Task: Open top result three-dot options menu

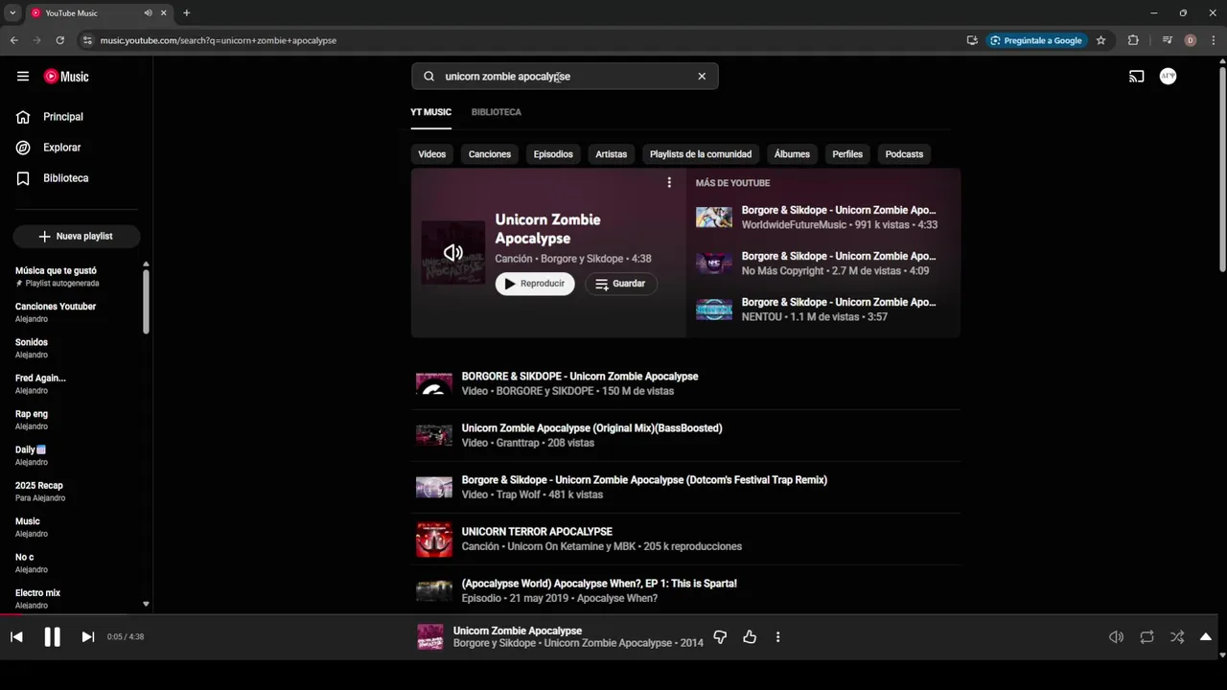Action: (669, 182)
